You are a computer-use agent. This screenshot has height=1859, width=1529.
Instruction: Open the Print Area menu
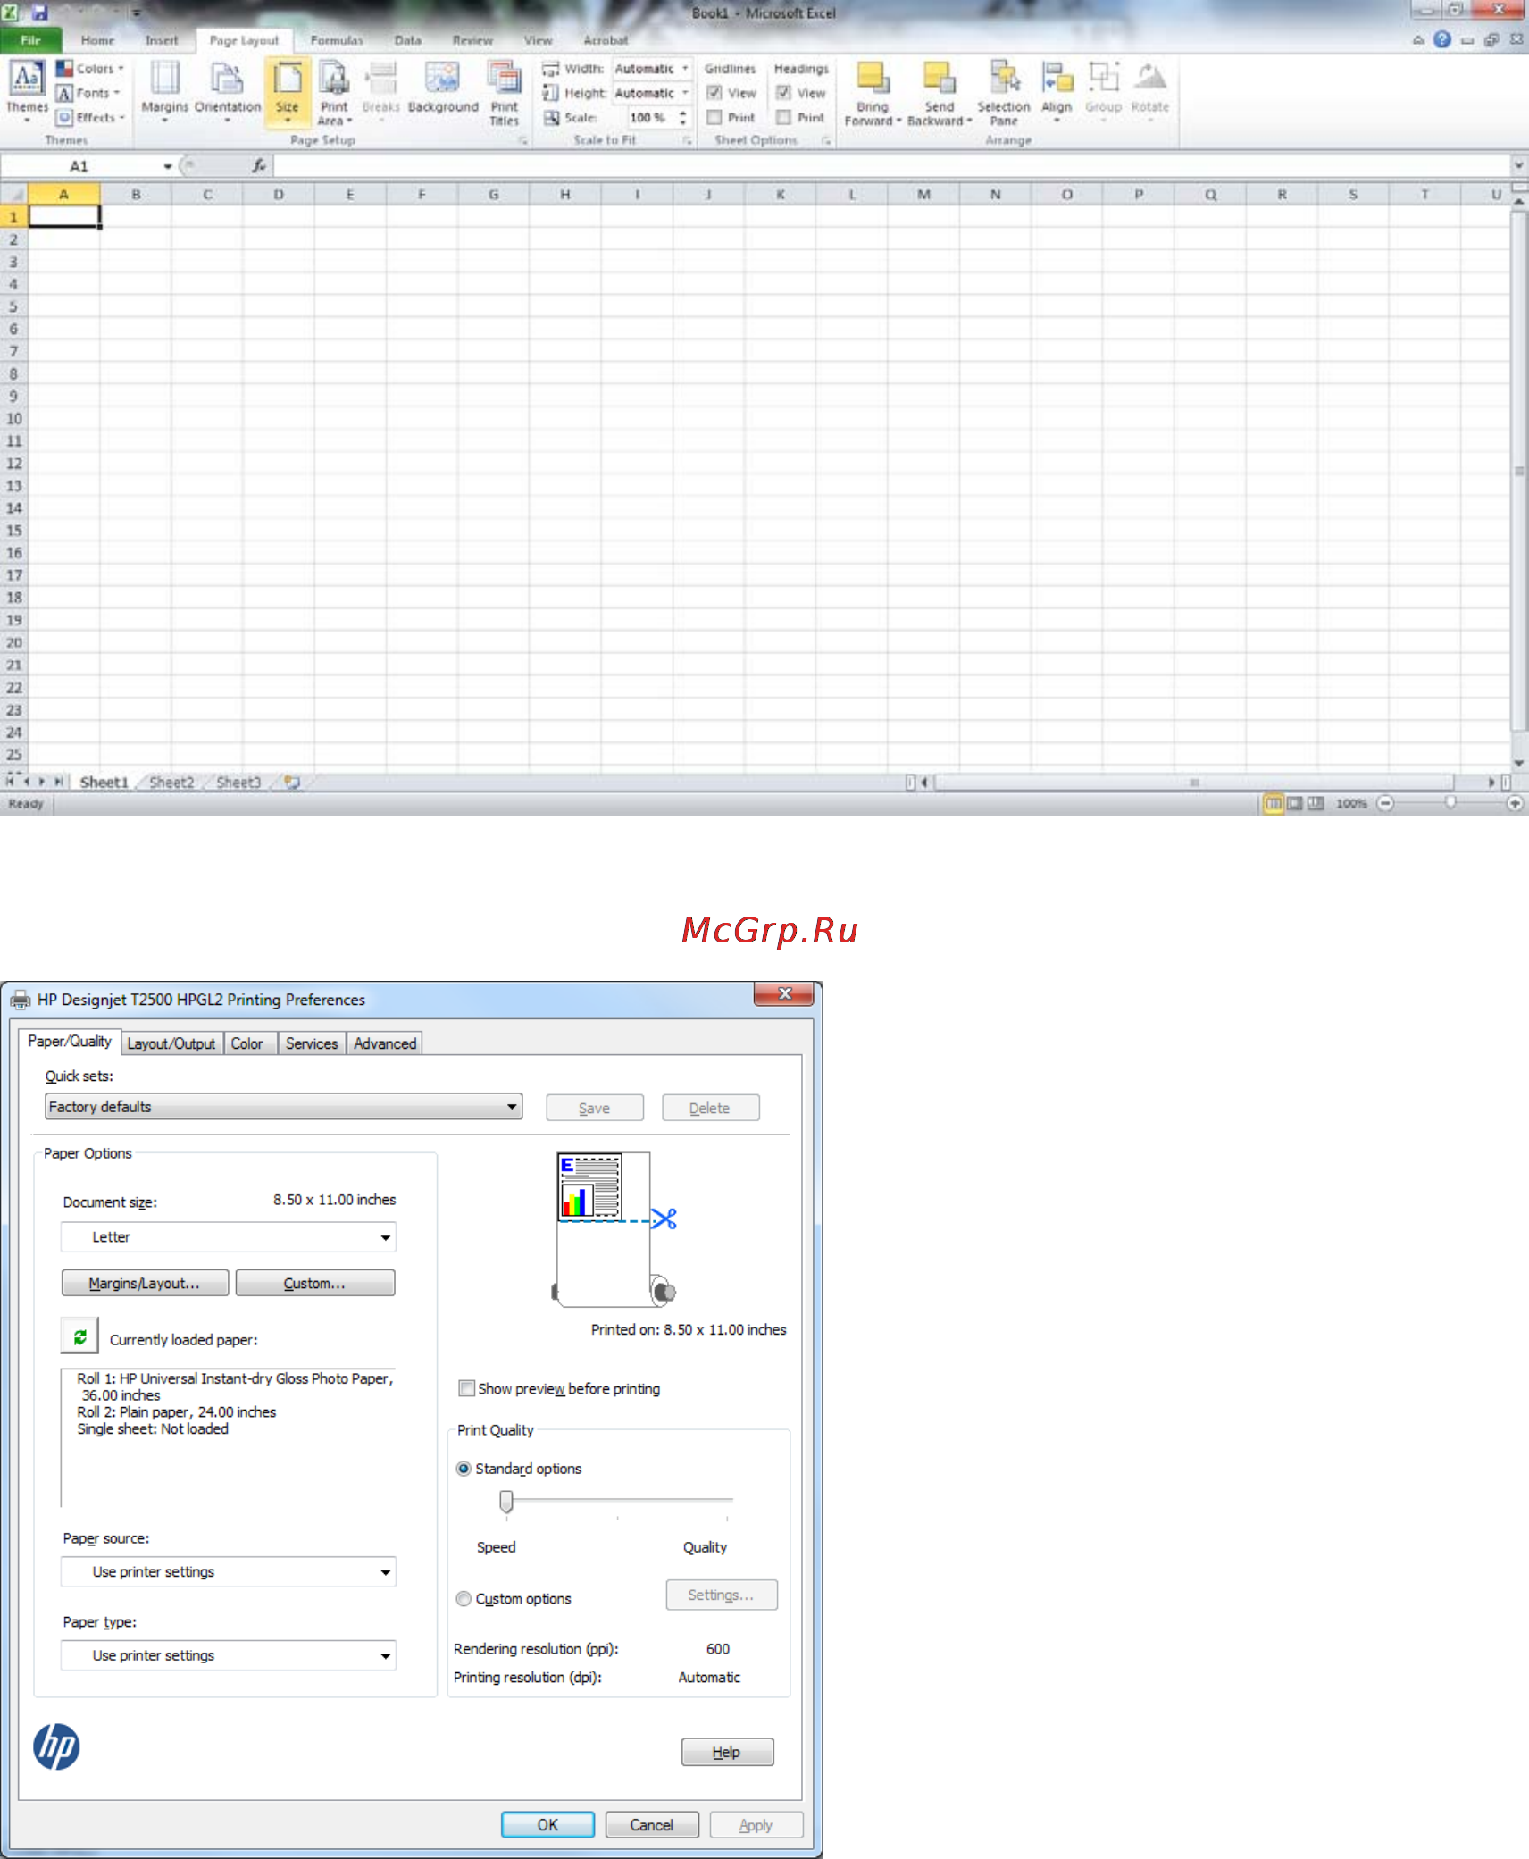point(334,91)
